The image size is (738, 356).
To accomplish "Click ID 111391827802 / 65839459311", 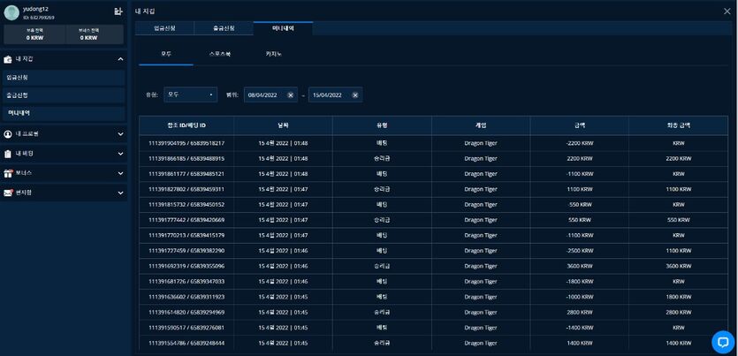I will 186,190.
